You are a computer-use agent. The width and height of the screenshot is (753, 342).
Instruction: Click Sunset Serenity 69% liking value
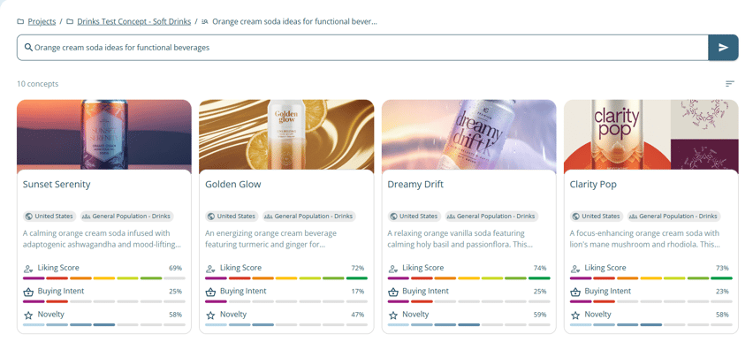point(175,268)
